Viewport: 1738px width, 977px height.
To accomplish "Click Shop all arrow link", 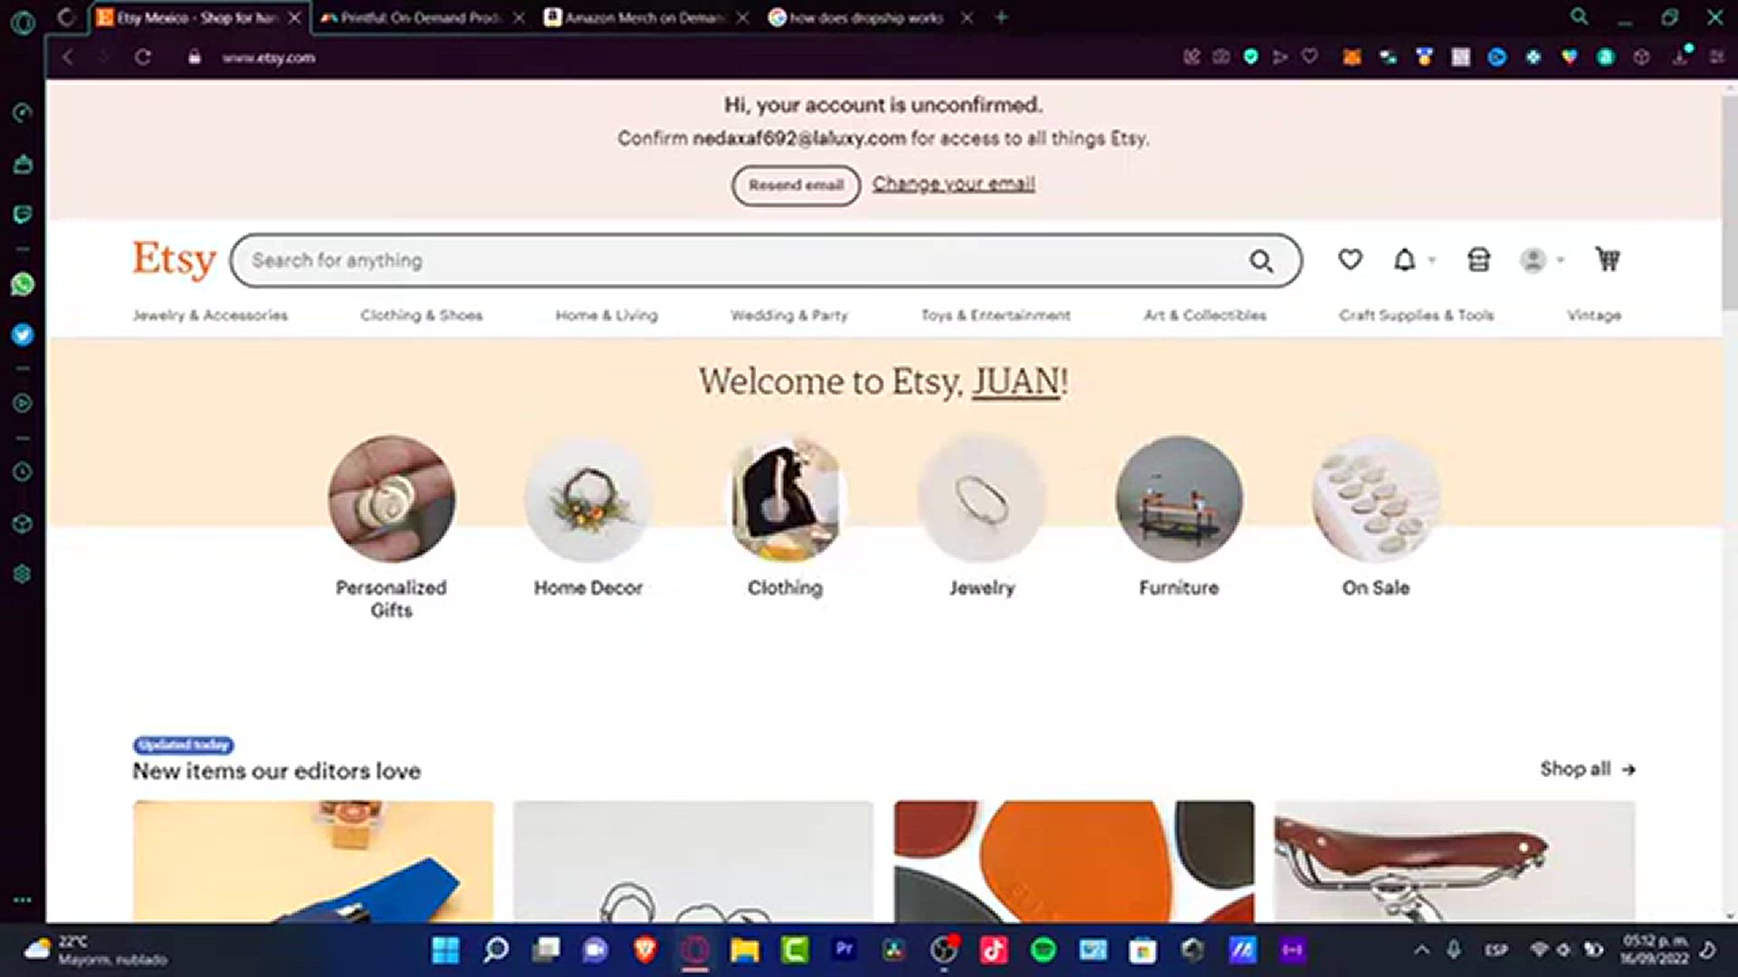I will (1588, 769).
